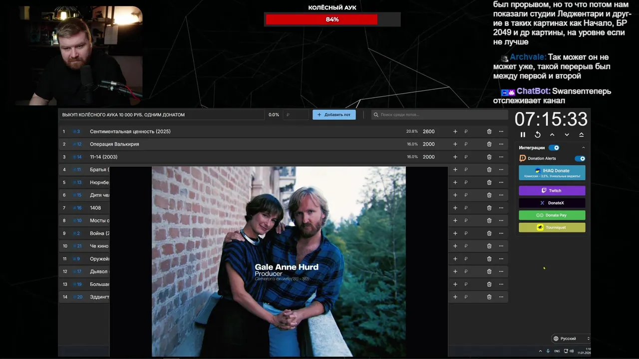Select the Сентиментальная ценность (2025) title

coord(130,132)
